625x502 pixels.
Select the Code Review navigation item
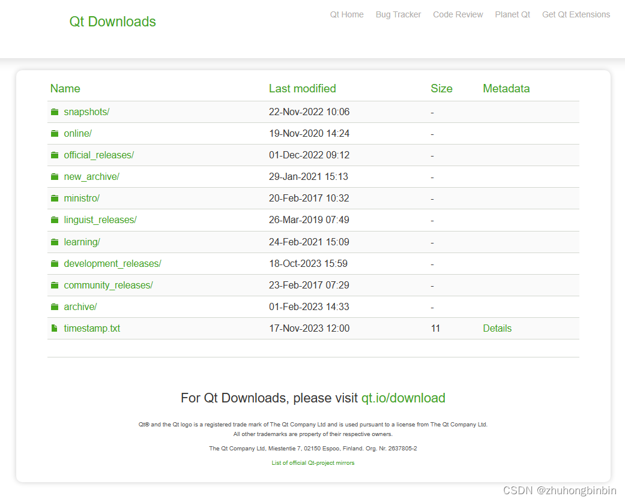click(457, 14)
